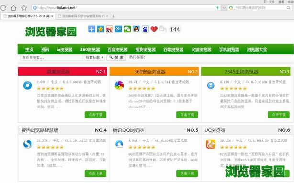Click the star rating under 百度浏览器
The image size is (294, 183).
[x=50, y=89]
